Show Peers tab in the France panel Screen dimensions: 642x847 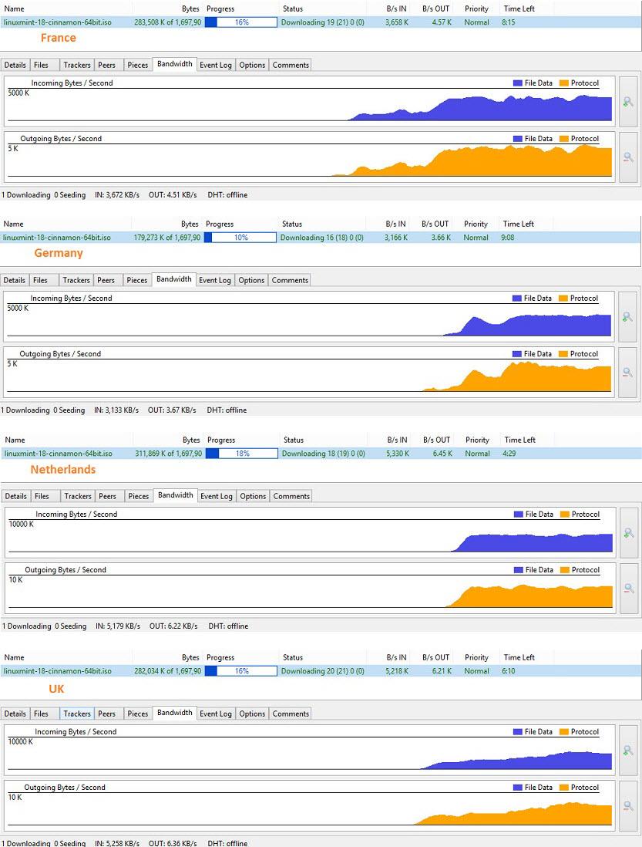(x=107, y=65)
